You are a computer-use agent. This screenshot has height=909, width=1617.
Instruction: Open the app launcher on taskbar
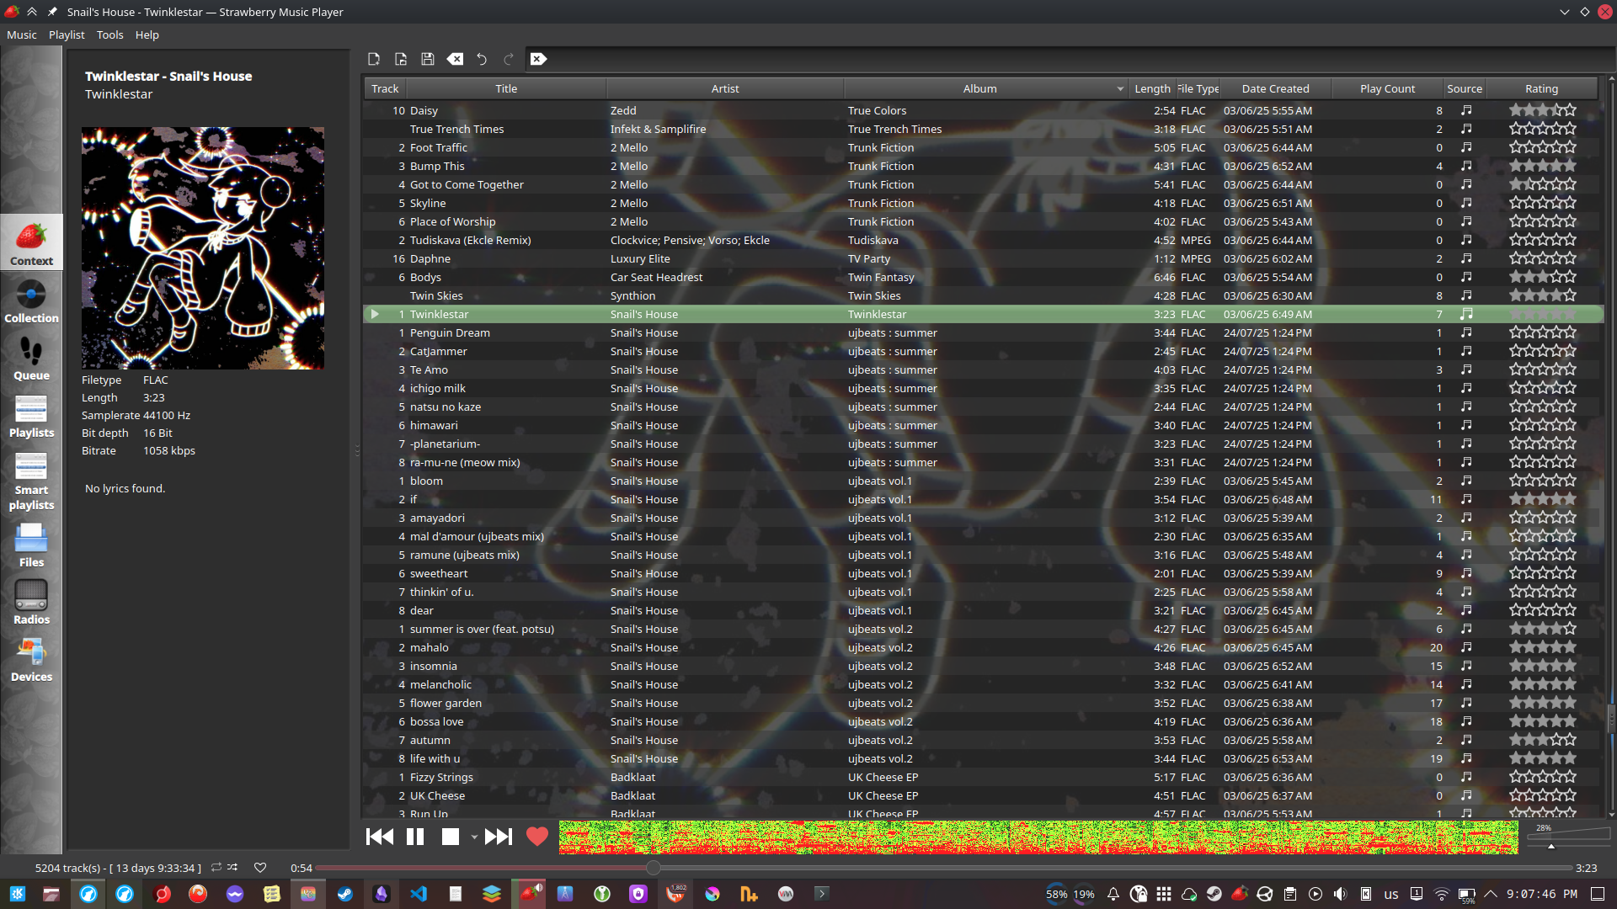click(x=18, y=894)
